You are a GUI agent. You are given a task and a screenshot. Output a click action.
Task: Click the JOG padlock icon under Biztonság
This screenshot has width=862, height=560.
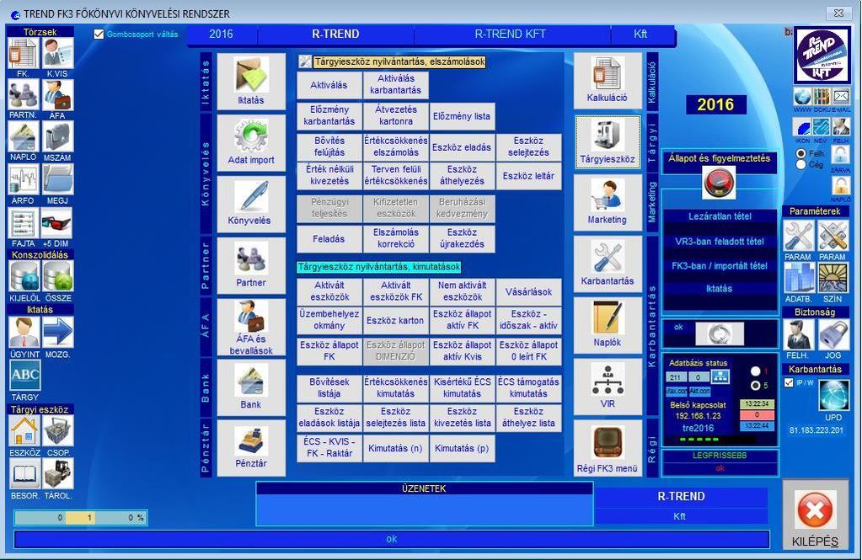[833, 334]
